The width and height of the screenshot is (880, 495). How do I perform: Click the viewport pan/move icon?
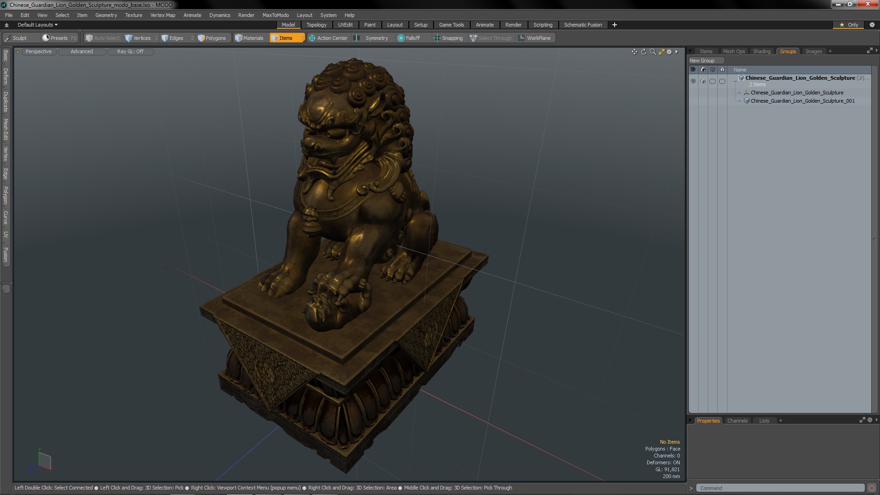tap(634, 52)
